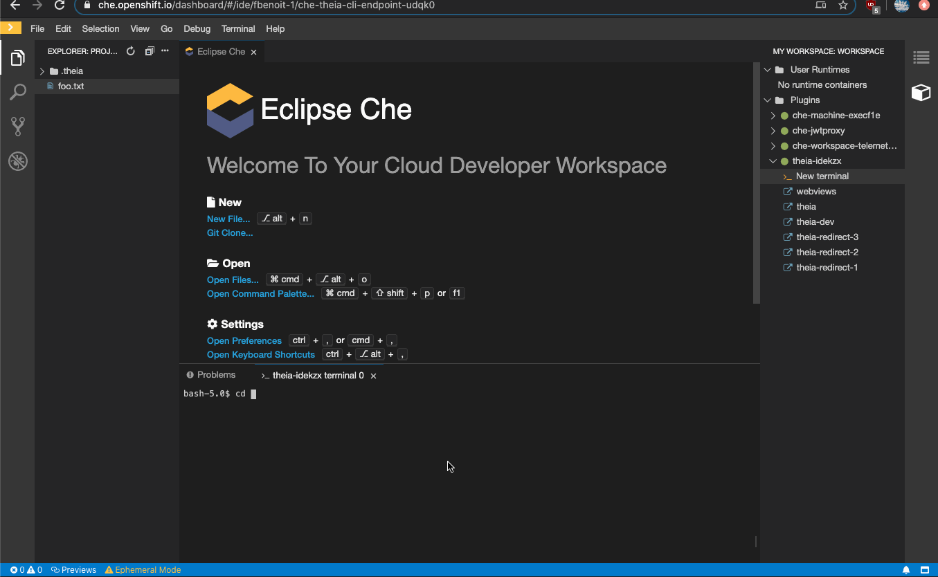This screenshot has width=938, height=577.
Task: Select the 'No runtime containers' text
Action: point(822,85)
